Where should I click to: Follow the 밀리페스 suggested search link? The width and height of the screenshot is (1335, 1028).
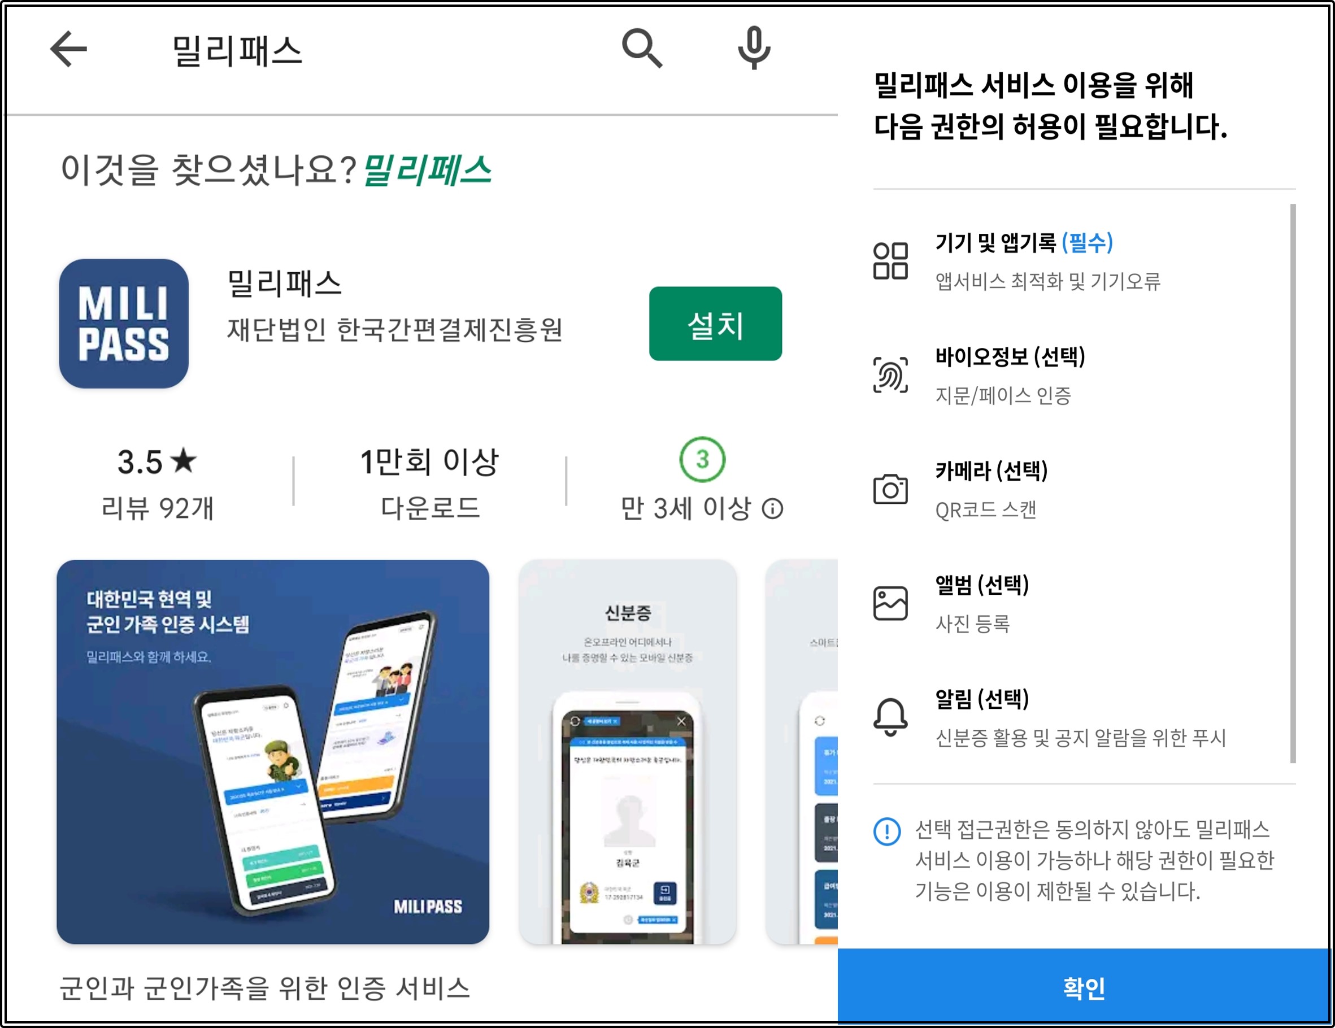(427, 170)
